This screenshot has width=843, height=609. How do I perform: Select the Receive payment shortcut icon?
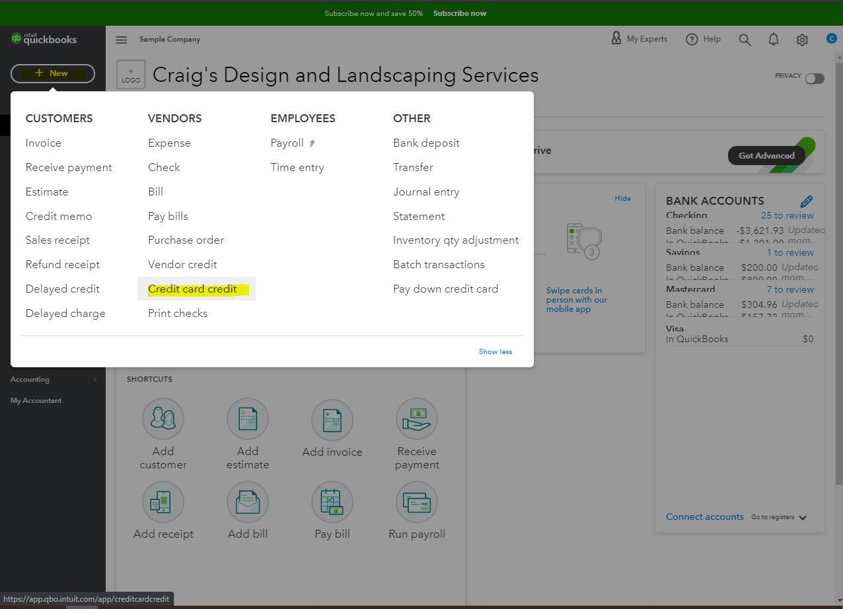tap(416, 418)
